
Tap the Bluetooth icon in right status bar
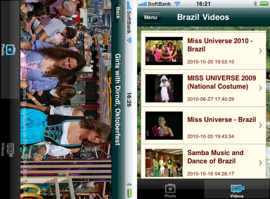click(x=255, y=4)
